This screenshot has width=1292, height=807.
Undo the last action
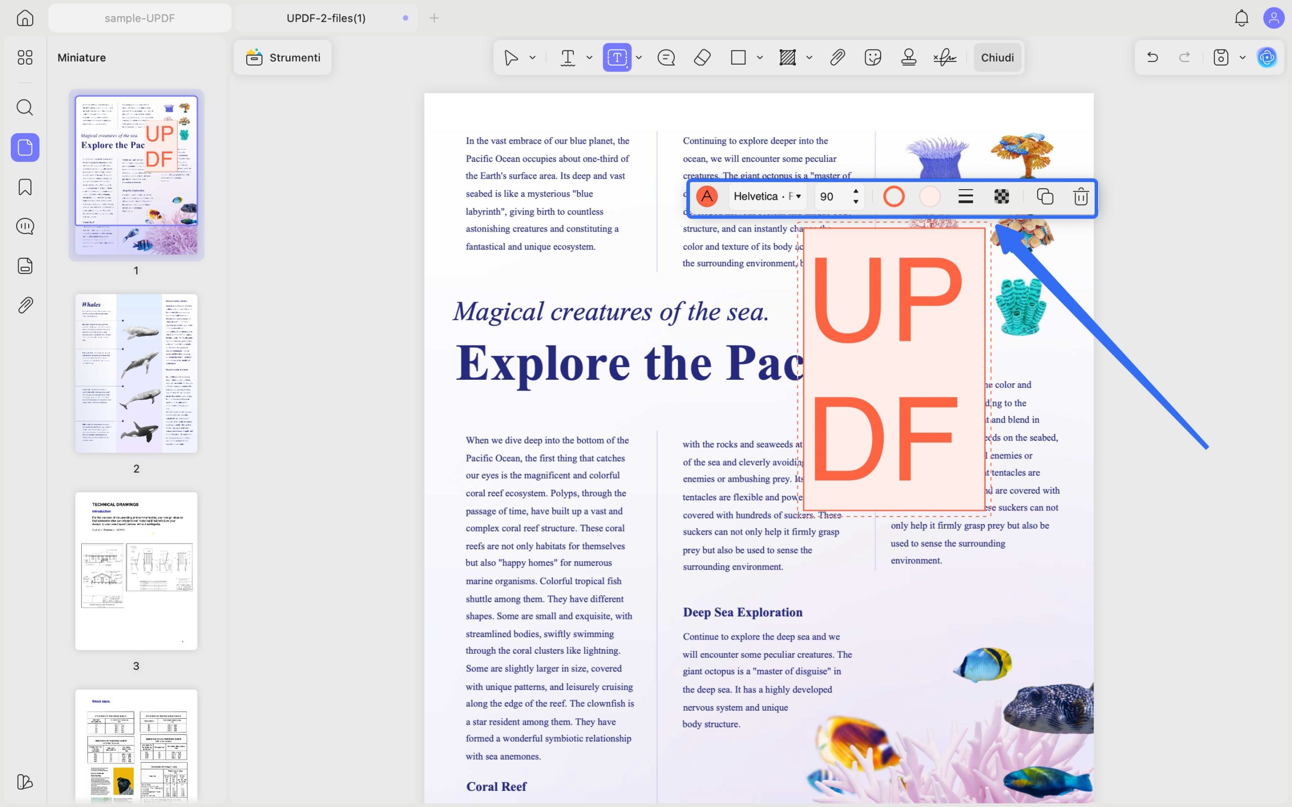pyautogui.click(x=1153, y=57)
